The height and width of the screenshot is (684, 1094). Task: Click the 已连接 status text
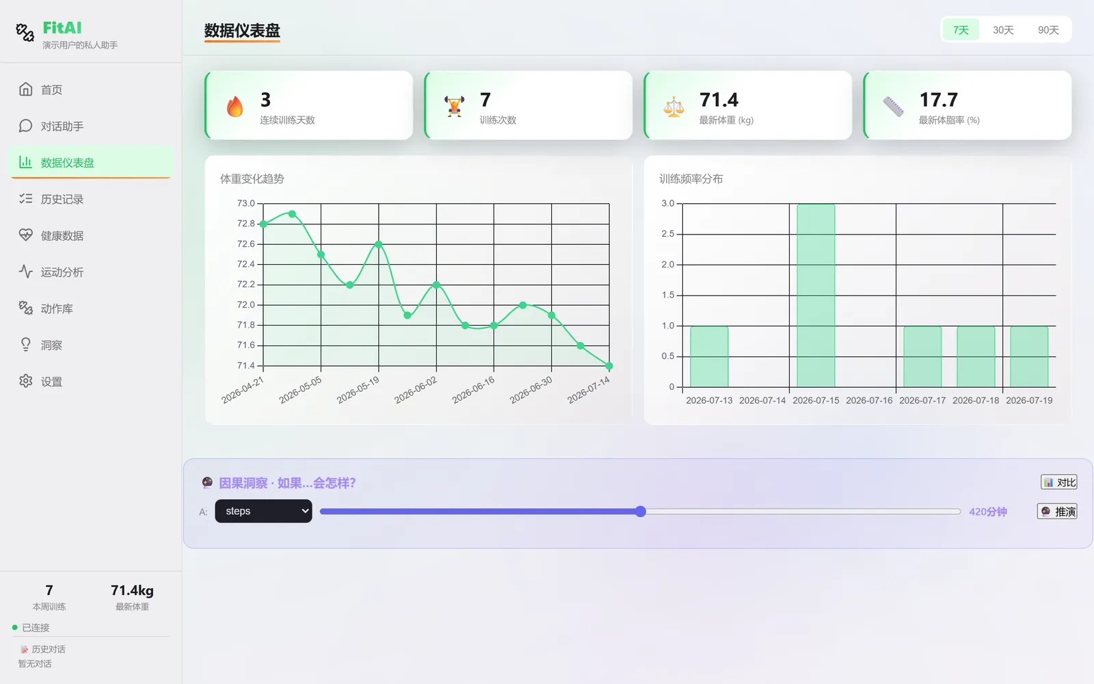[36, 627]
